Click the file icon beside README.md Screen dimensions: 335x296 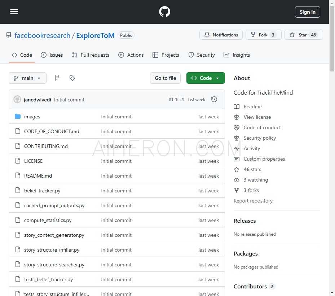[18, 175]
